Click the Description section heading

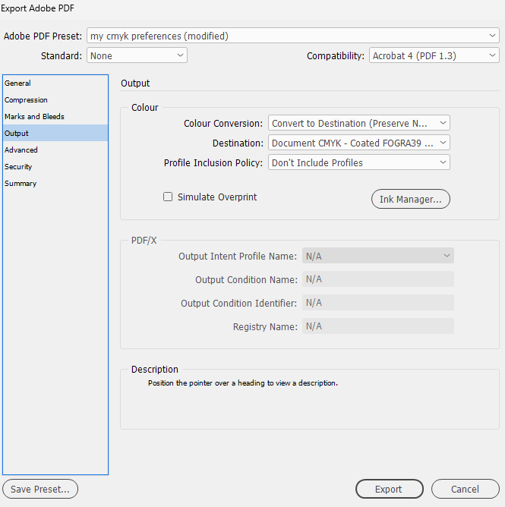click(155, 370)
